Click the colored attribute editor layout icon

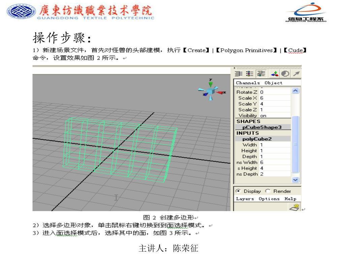(x=250, y=74)
